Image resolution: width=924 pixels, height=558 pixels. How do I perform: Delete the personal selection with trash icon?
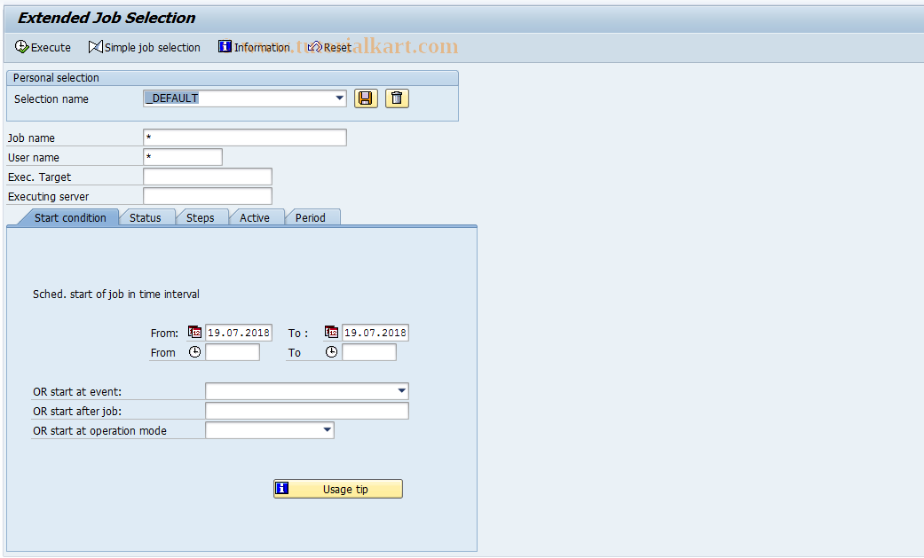pyautogui.click(x=397, y=98)
